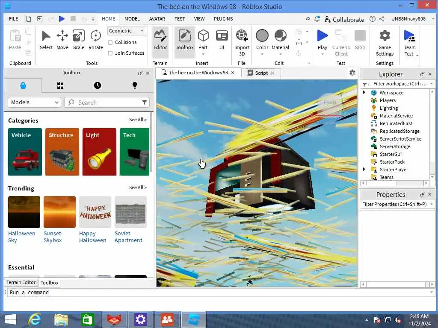The image size is (438, 328).
Task: Open the Soviet Apartment model link
Action: (128, 237)
